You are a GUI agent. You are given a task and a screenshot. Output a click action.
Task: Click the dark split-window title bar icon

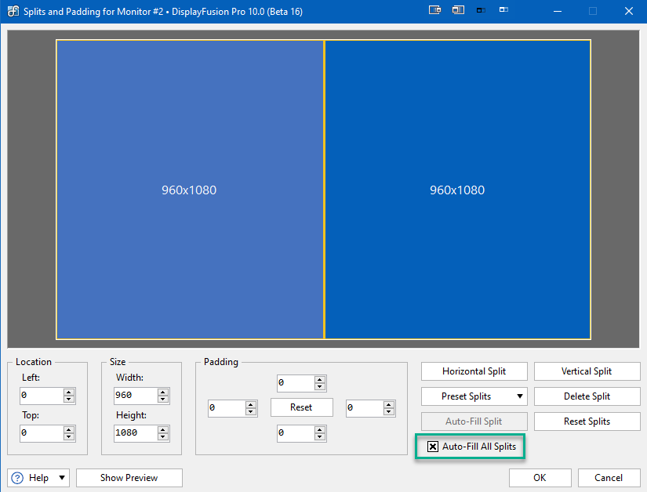coord(482,11)
